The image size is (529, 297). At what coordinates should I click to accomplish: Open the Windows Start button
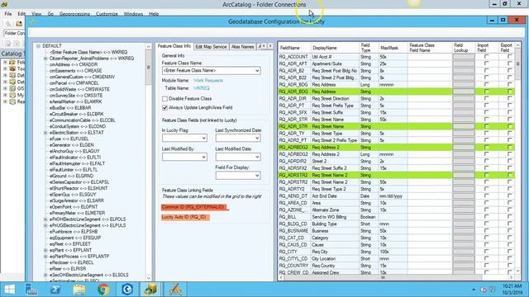(9, 290)
